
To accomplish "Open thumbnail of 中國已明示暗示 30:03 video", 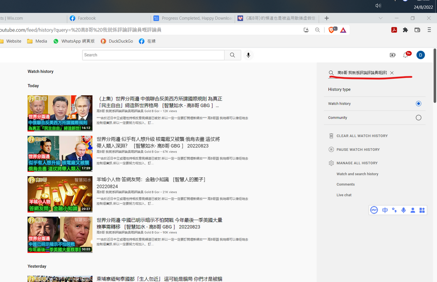I will 60,234.
